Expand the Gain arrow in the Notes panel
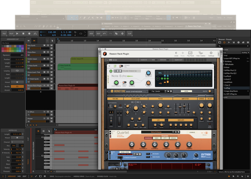This screenshot has width=251, height=179. [x=22, y=157]
